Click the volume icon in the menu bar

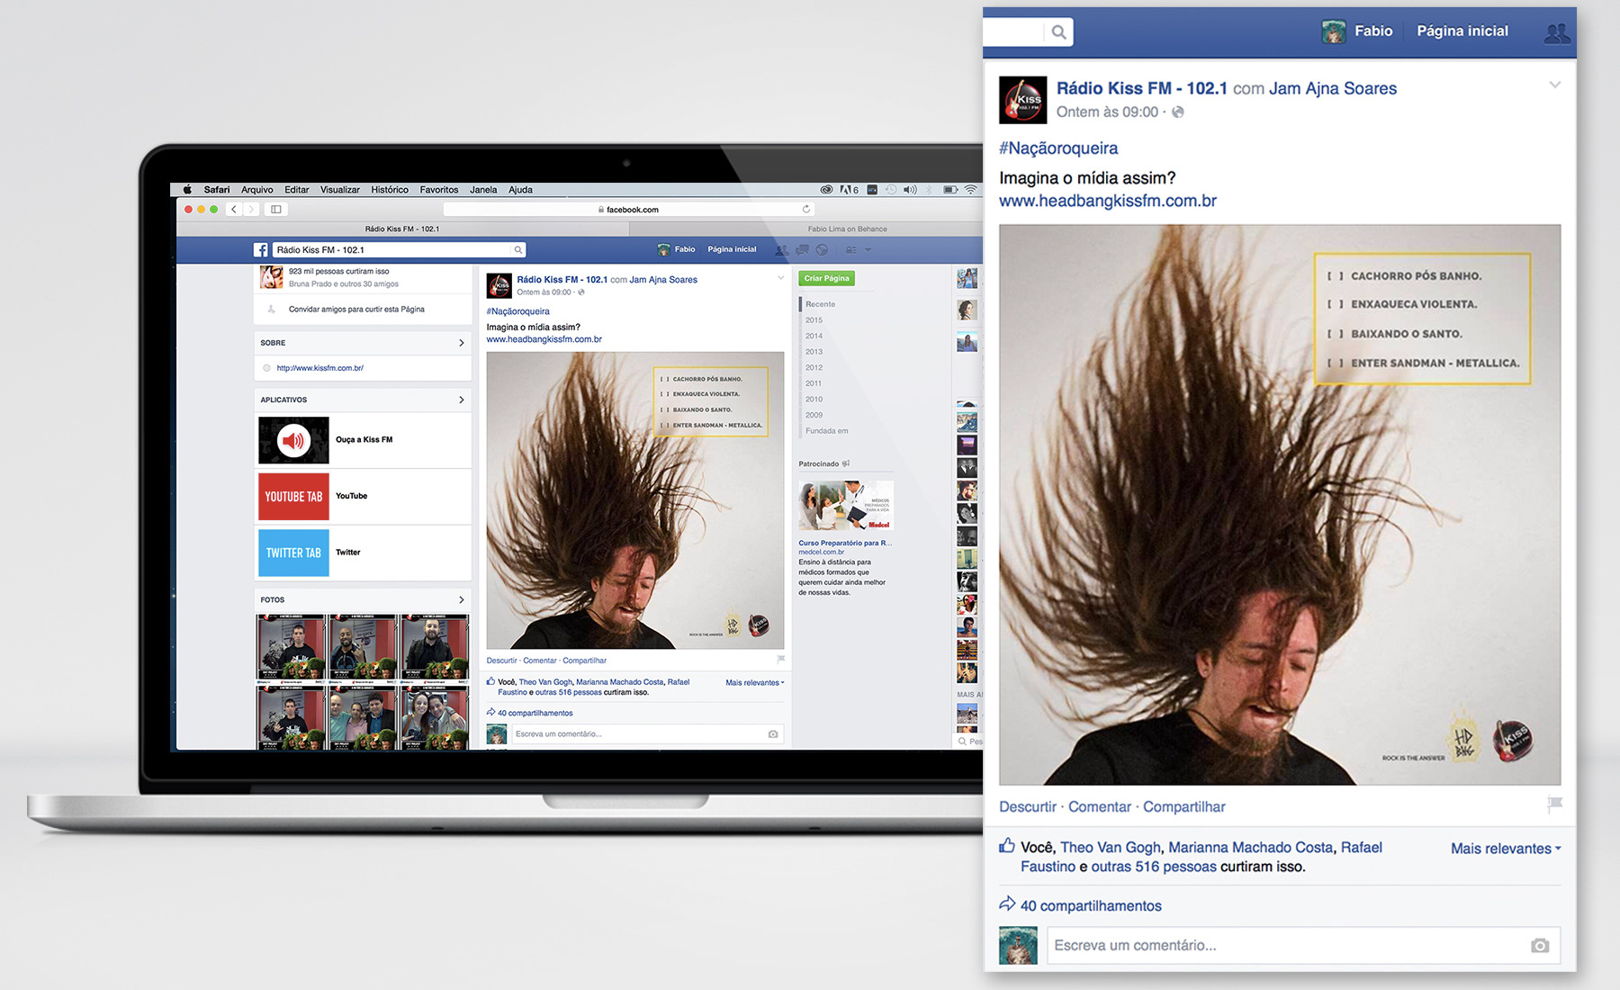click(910, 190)
